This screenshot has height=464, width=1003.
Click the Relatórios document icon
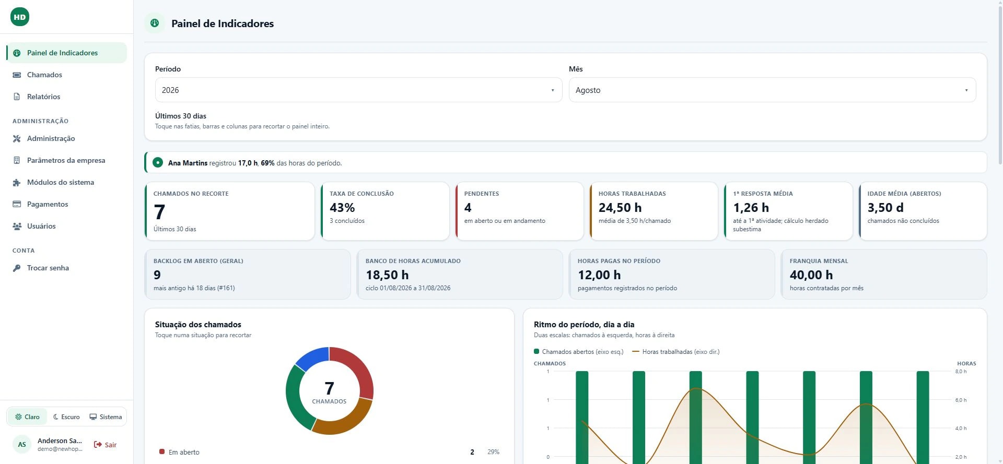coord(17,97)
